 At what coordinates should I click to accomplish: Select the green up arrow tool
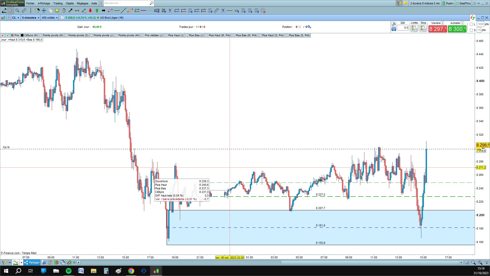[x=97, y=10]
